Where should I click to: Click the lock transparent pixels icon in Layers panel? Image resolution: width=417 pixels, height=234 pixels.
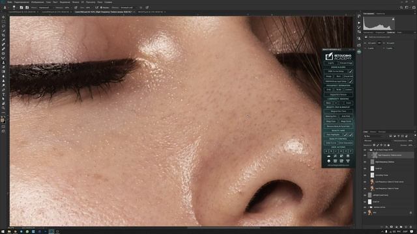click(x=374, y=145)
